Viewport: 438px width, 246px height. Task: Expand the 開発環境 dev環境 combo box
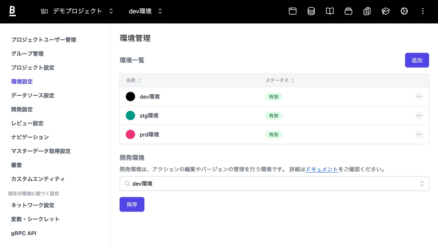pos(274,183)
